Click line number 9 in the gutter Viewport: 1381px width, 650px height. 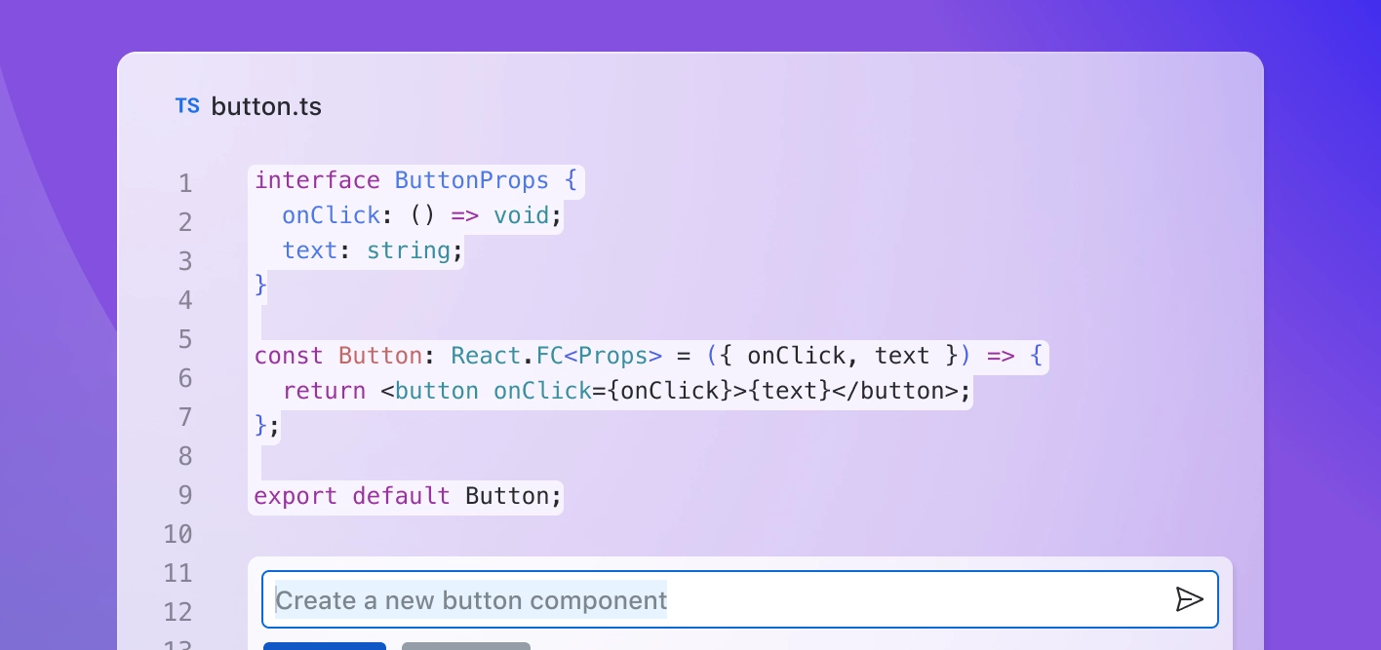click(x=185, y=495)
